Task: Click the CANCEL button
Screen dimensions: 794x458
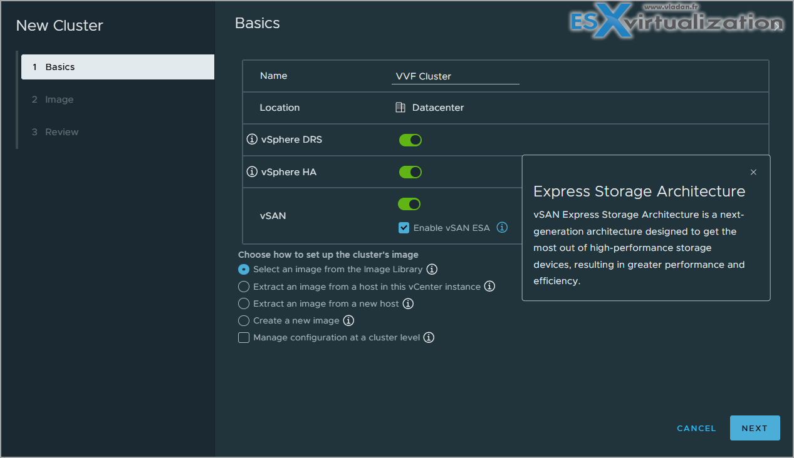Action: [x=696, y=429]
